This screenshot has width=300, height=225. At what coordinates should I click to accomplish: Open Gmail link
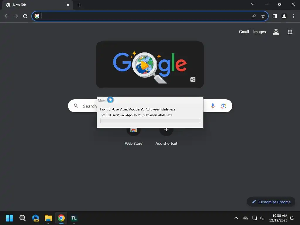(244, 32)
